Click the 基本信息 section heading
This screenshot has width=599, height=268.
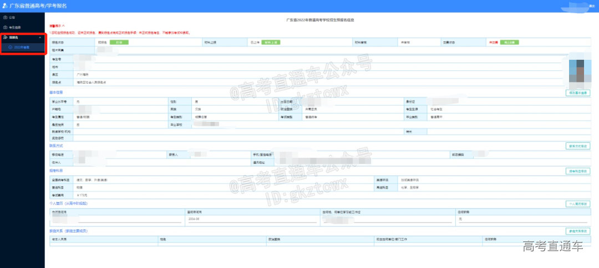click(56, 92)
